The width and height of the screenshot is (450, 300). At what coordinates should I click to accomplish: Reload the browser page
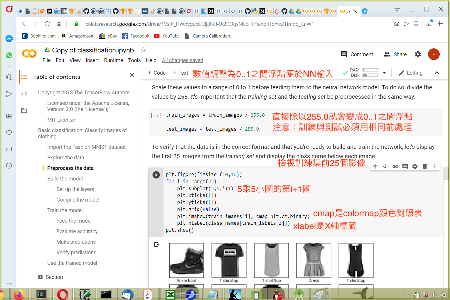(47, 24)
